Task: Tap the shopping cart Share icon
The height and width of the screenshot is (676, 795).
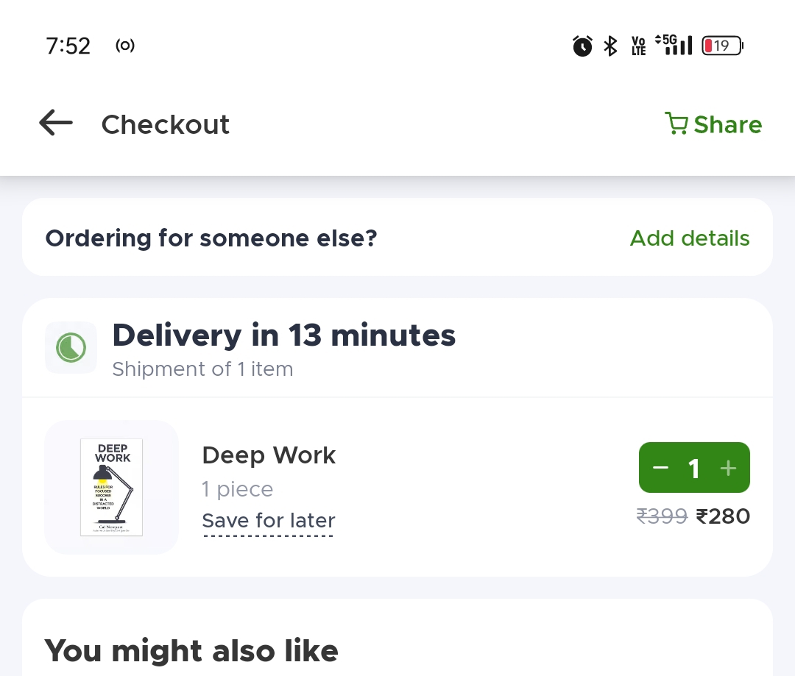Action: [676, 124]
